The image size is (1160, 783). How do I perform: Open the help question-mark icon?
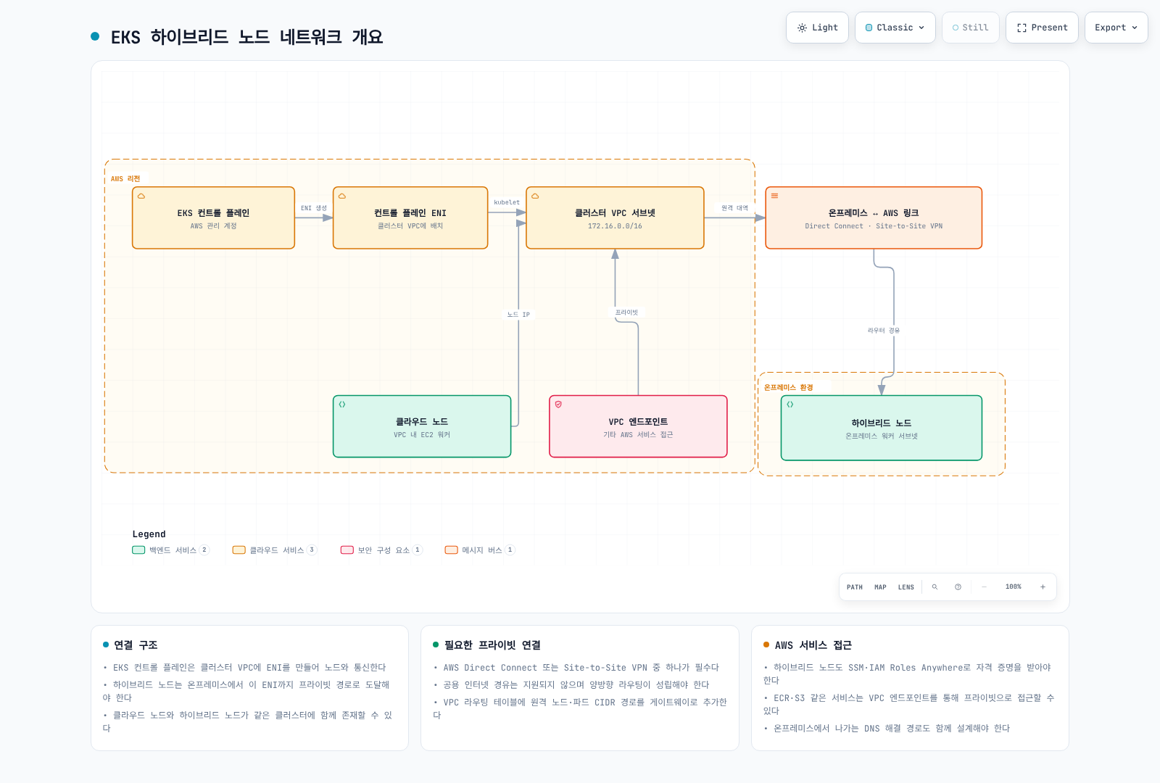point(958,587)
